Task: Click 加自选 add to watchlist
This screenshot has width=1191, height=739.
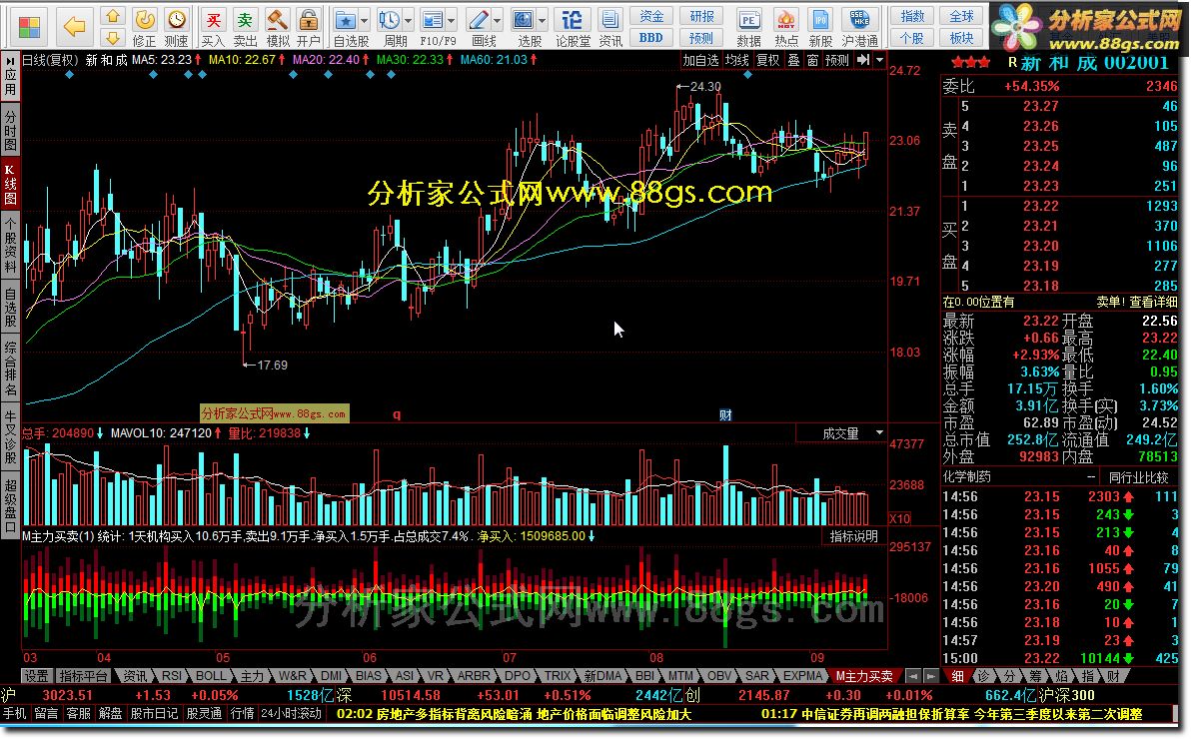Action: coord(700,60)
